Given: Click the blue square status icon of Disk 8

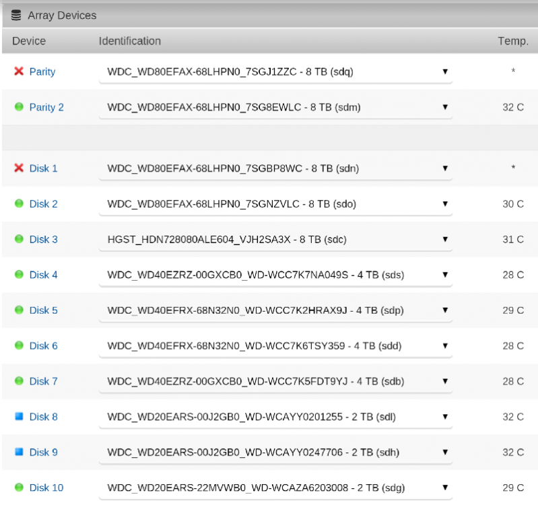Looking at the screenshot, I should (x=19, y=416).
